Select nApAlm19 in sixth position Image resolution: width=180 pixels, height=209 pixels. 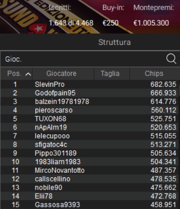pos(89,127)
